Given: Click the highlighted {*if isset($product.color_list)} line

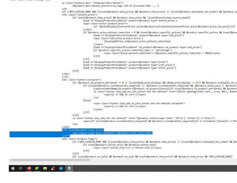Looking at the screenshot, I should tap(83, 130).
